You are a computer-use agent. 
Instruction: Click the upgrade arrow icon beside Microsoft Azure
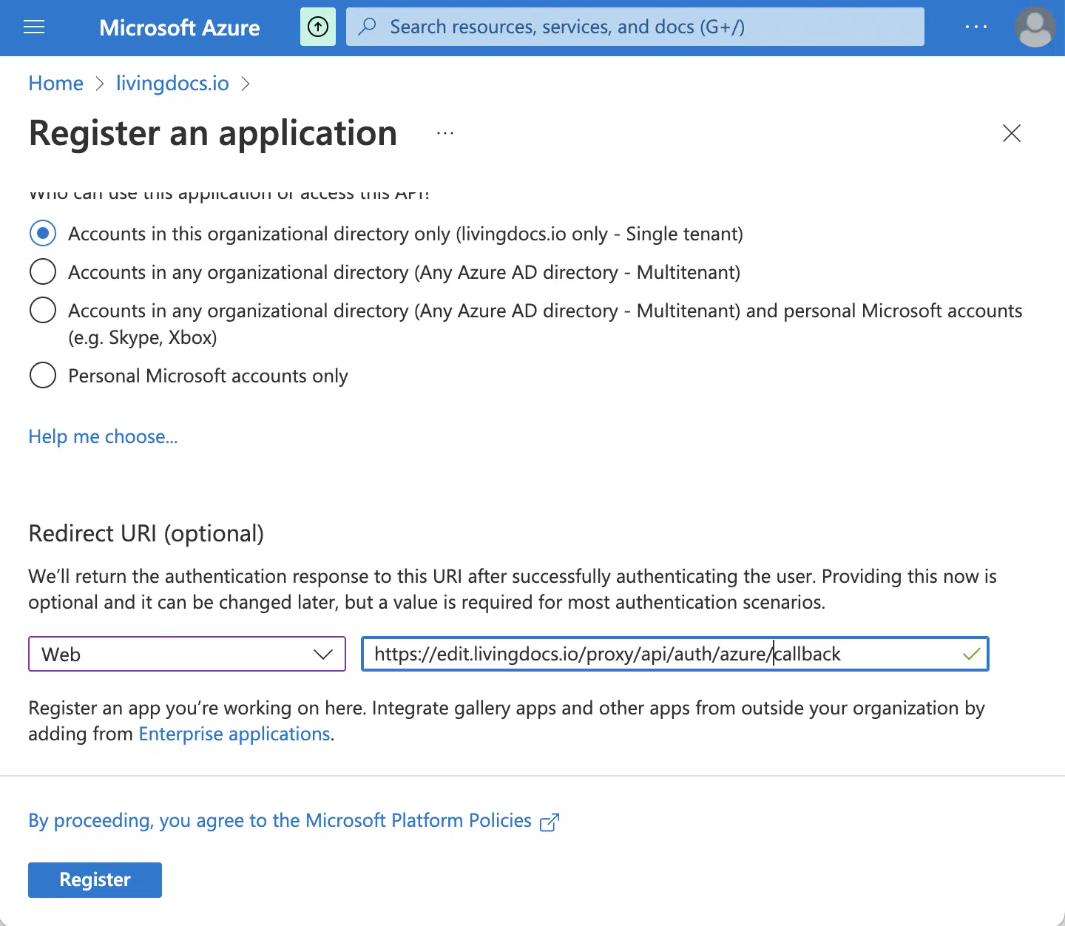pos(318,27)
